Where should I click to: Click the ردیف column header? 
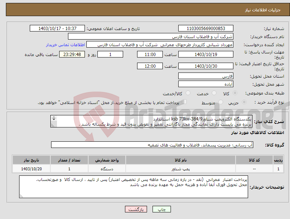278,160
